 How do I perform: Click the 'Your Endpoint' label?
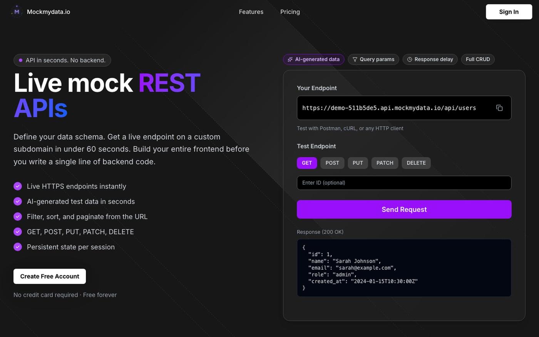(316, 88)
